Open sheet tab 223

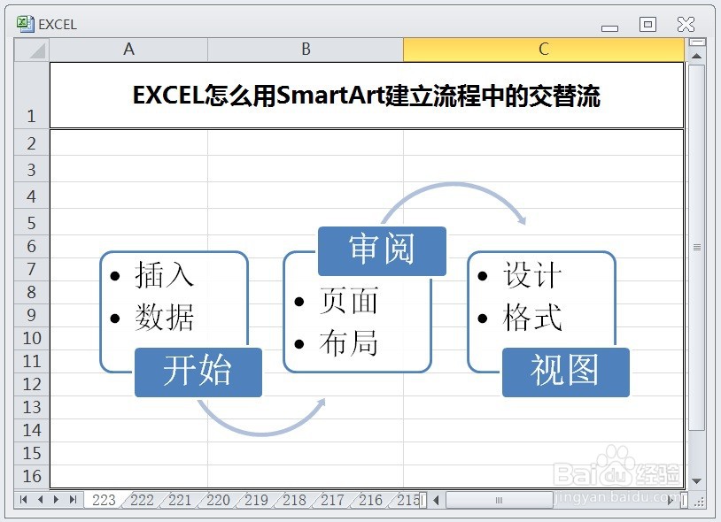click(104, 500)
